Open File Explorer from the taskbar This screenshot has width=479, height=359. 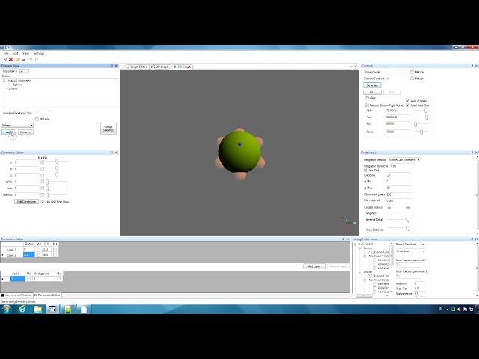37,309
